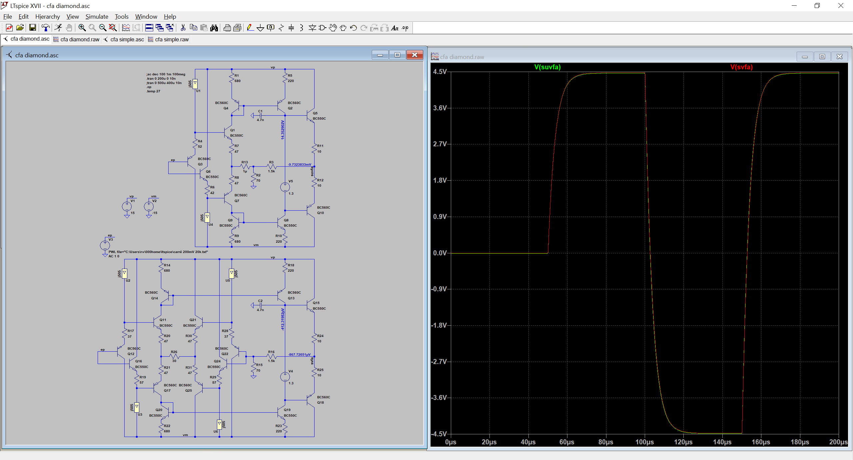Open a file with the folder icon
This screenshot has height=460, width=853.
tap(20, 28)
